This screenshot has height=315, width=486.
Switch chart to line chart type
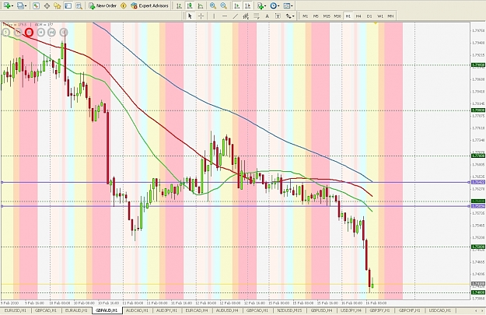click(201, 5)
